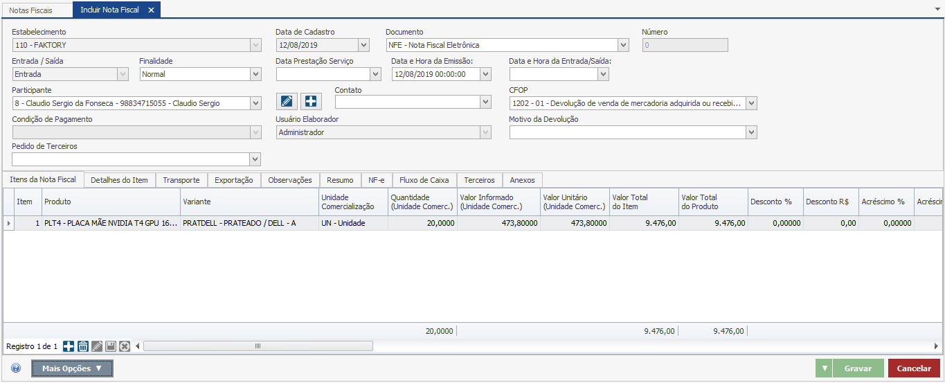Image resolution: width=945 pixels, height=383 pixels.
Task: Close the Incluir Nota Fiscal tab
Action: [151, 10]
